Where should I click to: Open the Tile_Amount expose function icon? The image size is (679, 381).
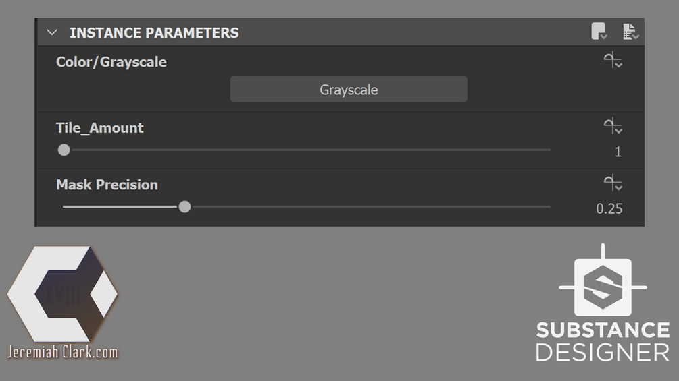(x=612, y=126)
